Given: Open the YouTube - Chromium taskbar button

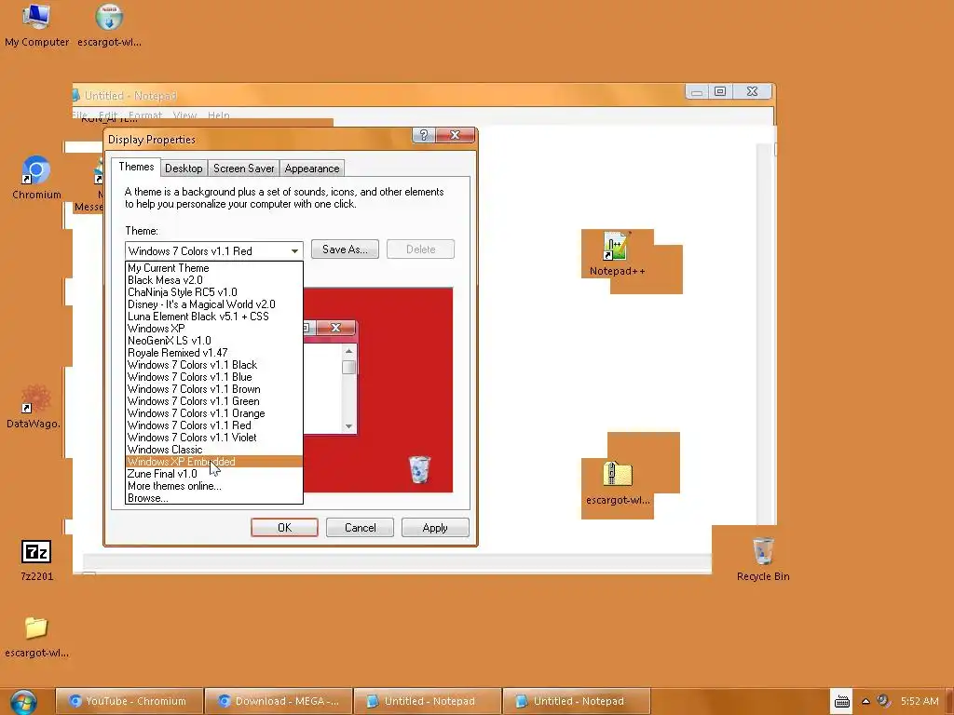Looking at the screenshot, I should 129,701.
